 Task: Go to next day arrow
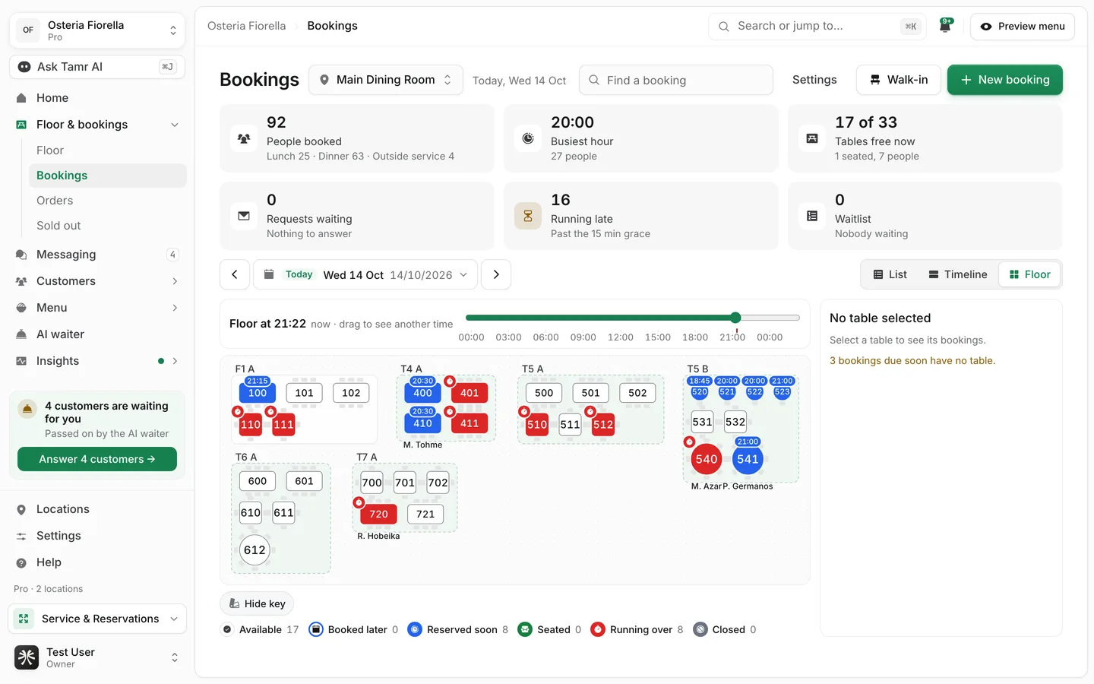click(x=496, y=274)
